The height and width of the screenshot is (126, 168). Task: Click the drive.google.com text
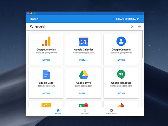(83, 86)
